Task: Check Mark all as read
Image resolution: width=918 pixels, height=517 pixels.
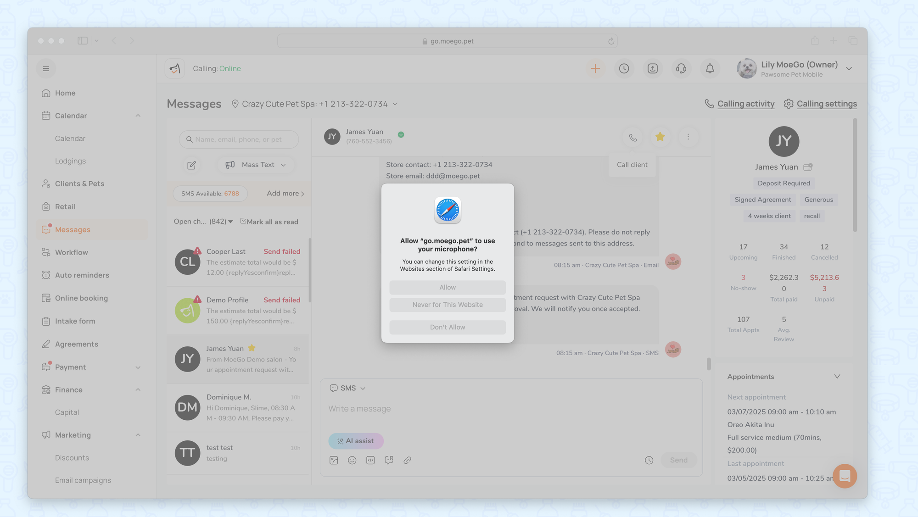Action: [269, 222]
